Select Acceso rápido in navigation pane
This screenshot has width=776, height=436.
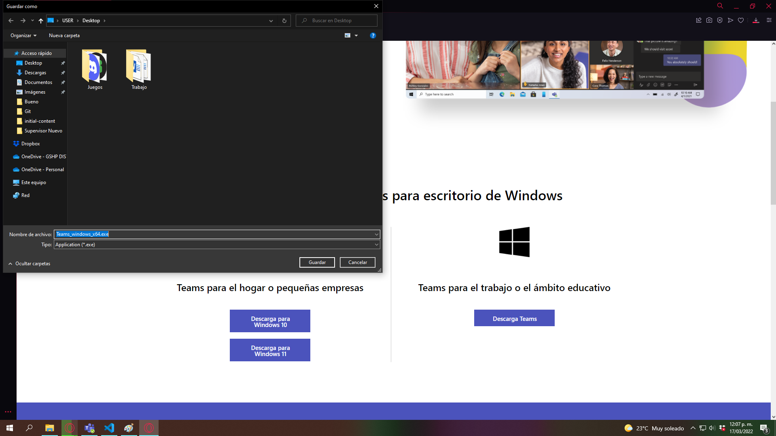click(x=34, y=53)
